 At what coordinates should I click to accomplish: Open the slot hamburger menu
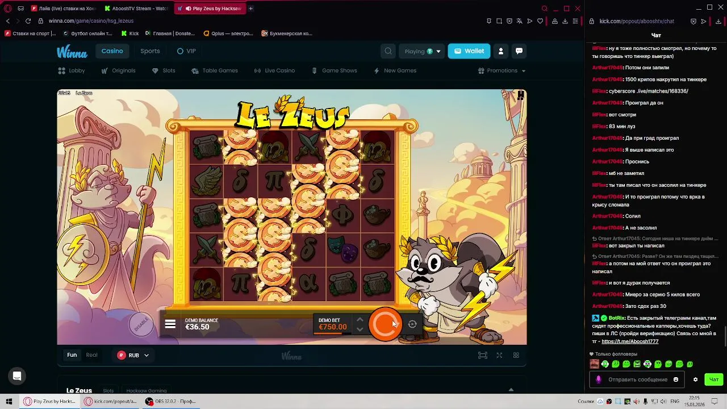tap(170, 324)
